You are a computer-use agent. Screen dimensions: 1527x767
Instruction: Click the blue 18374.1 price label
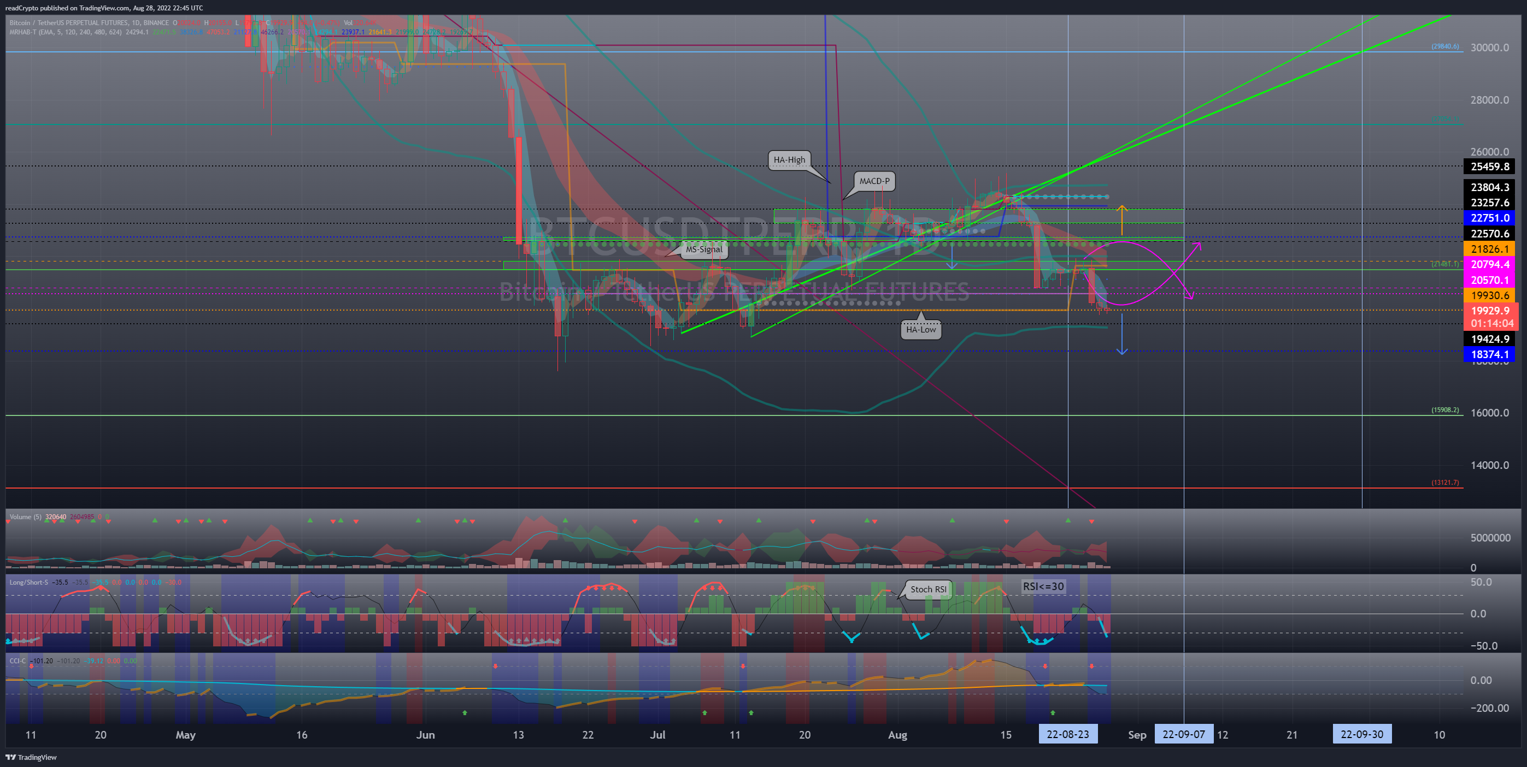(1489, 354)
